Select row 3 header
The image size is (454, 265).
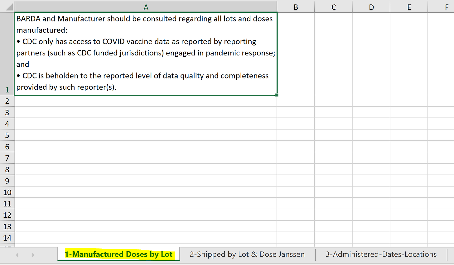click(x=7, y=112)
